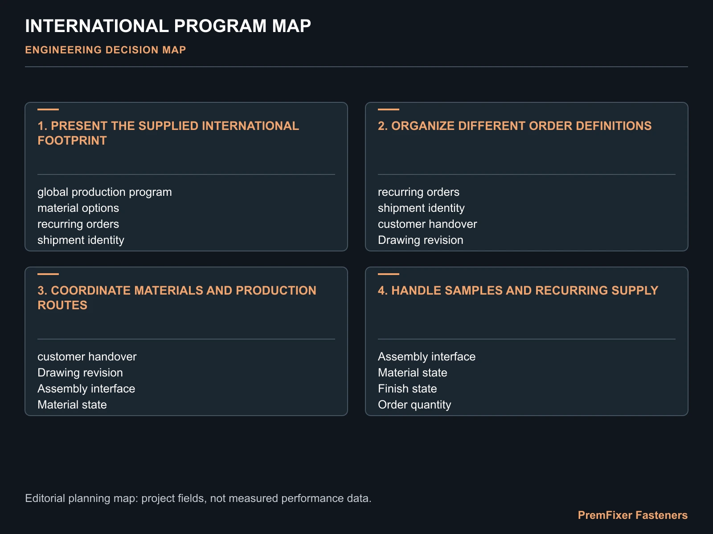Select "Assembly interface" in card 4
This screenshot has width=713, height=534.
[x=427, y=356]
